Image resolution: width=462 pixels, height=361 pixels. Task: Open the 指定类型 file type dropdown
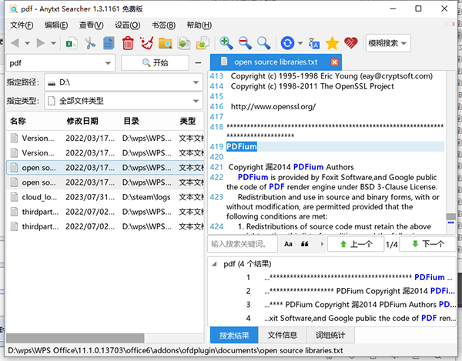click(x=123, y=101)
